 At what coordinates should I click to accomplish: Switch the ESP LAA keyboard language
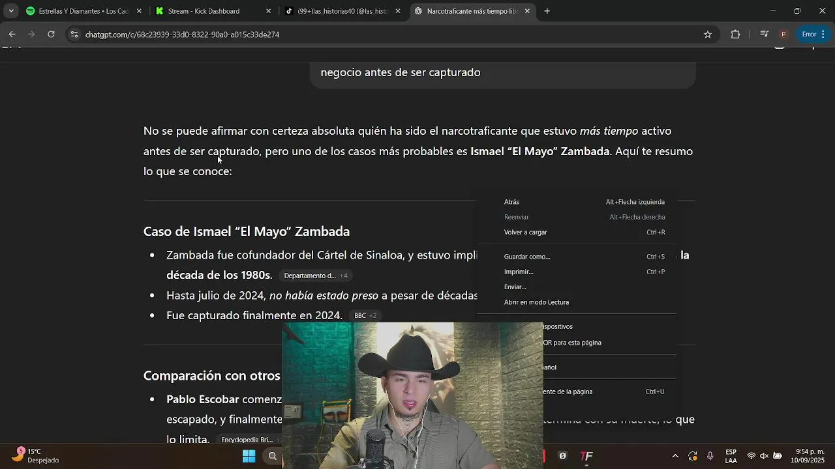(731, 456)
